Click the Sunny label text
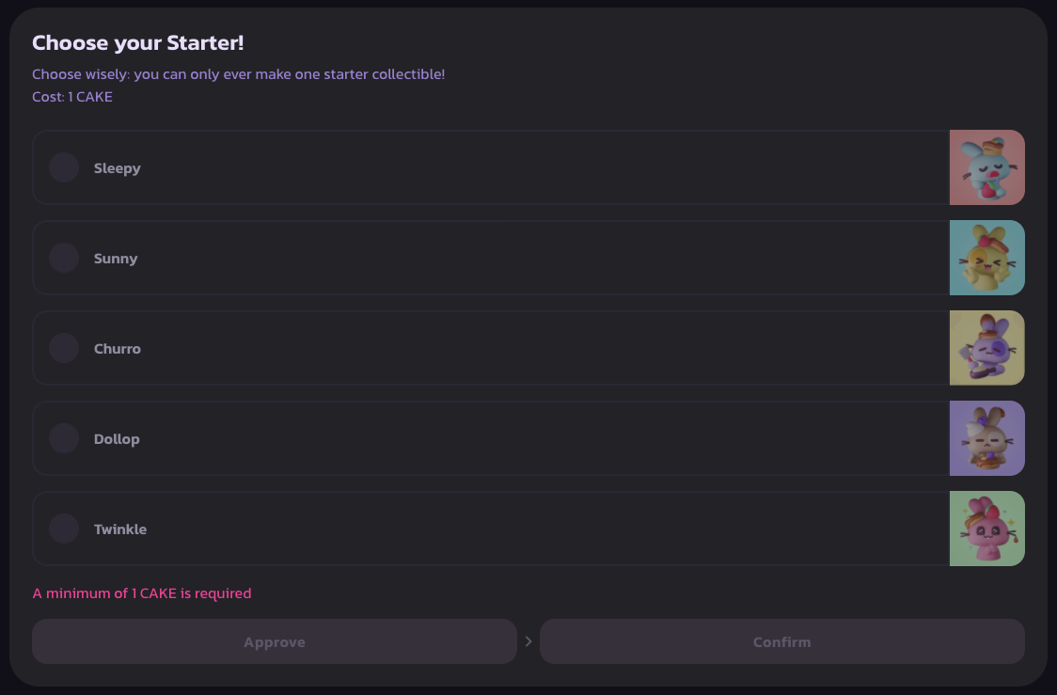The width and height of the screenshot is (1057, 695). click(x=116, y=259)
